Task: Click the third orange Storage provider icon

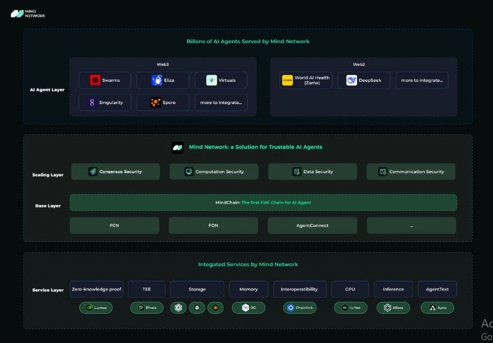Action: click(x=215, y=307)
